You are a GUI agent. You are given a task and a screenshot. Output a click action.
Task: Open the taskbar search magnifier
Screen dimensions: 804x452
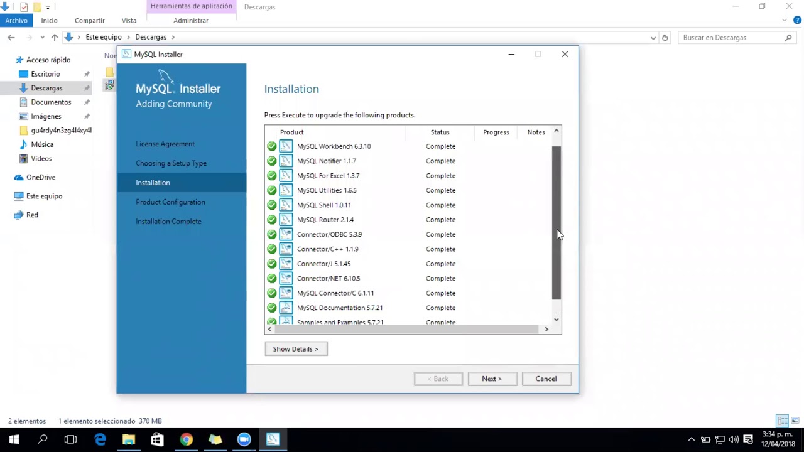43,439
